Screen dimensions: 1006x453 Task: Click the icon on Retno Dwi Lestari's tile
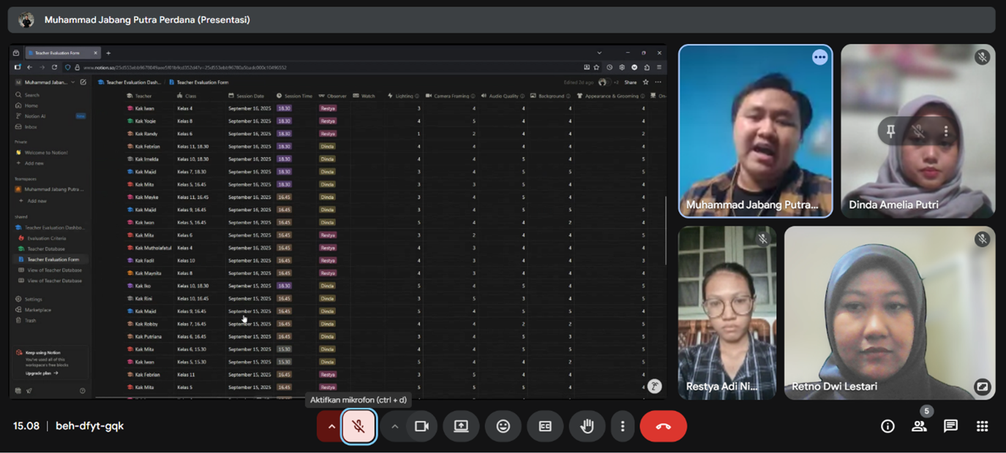[x=982, y=387]
